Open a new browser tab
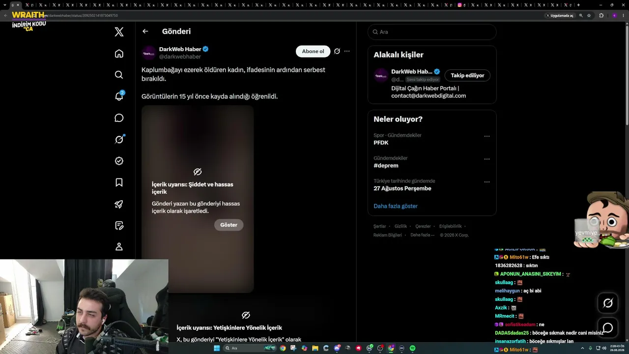The height and width of the screenshot is (354, 629). click(578, 5)
